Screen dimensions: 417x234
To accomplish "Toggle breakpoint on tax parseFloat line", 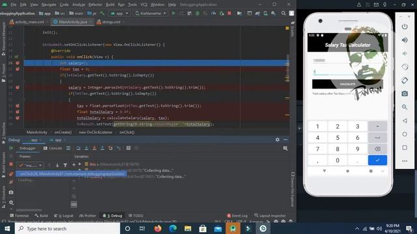I will click(18, 105).
